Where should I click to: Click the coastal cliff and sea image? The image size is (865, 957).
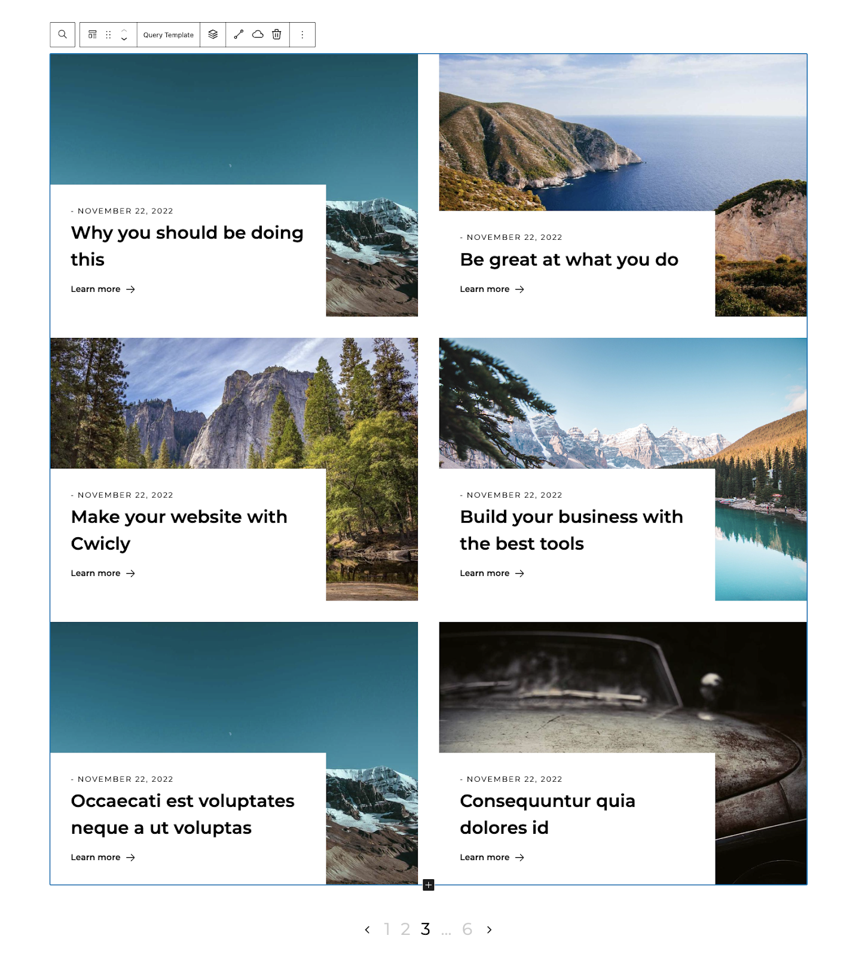click(x=623, y=132)
